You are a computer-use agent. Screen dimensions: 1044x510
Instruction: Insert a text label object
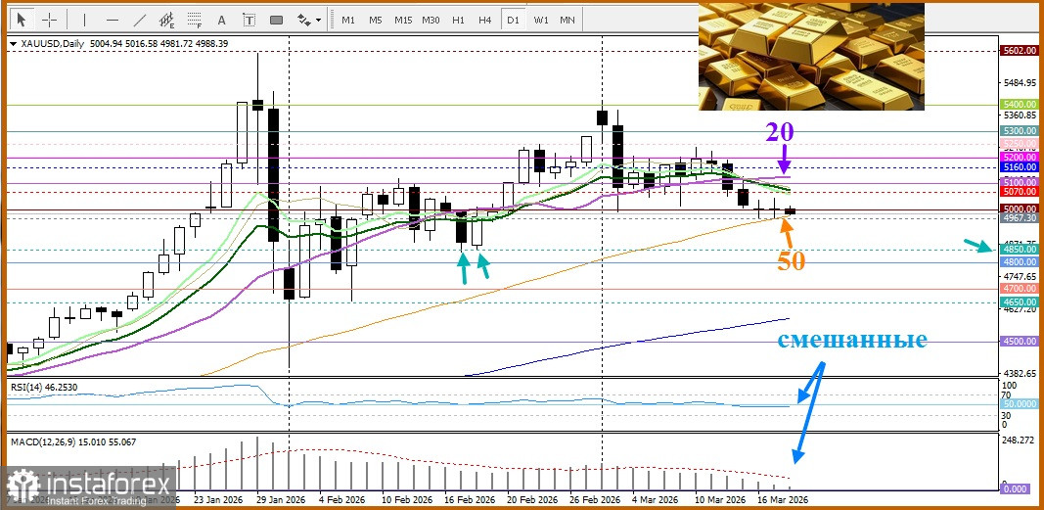250,20
